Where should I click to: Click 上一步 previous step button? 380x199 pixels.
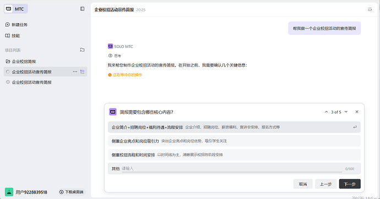coord(325,184)
